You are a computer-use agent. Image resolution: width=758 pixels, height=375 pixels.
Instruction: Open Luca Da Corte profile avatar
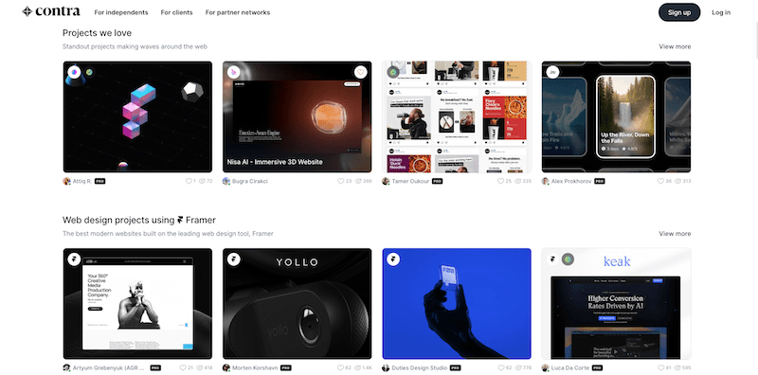[546, 368]
